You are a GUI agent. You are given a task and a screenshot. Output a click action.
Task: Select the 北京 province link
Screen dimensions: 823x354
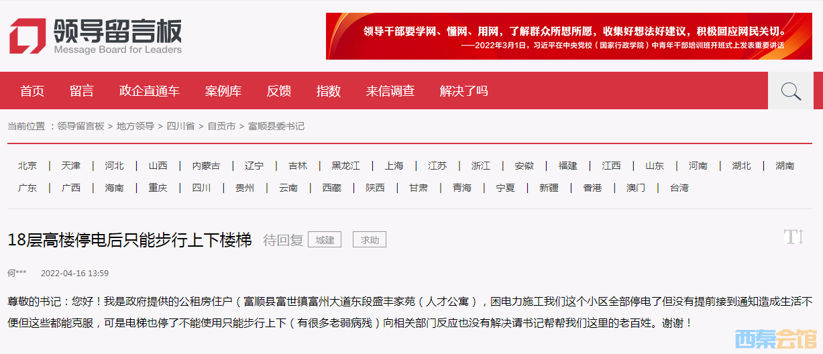pyautogui.click(x=28, y=166)
